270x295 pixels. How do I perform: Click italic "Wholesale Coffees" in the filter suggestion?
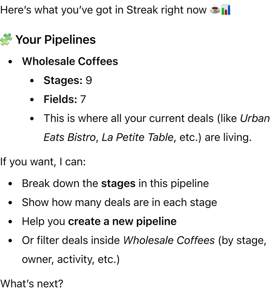pyautogui.click(x=169, y=240)
